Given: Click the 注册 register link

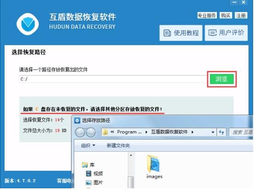Looking at the screenshot, I should (x=241, y=16).
